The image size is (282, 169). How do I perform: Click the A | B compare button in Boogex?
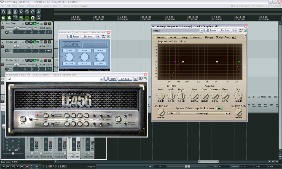(173, 37)
